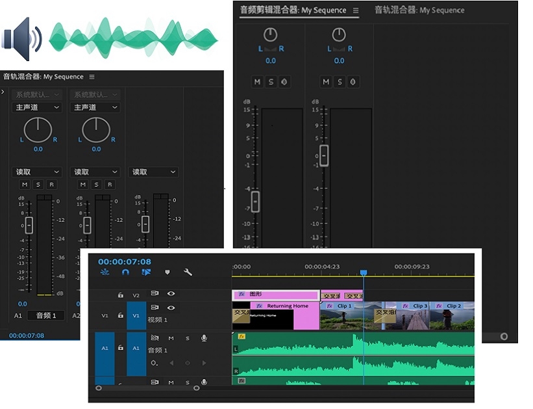
Task: Click the volume fader handle on mixer track A1
Action: (x=29, y=225)
